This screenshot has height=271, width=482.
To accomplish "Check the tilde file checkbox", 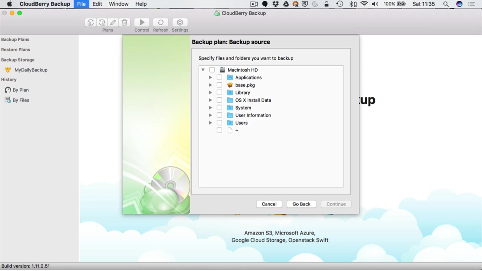I will pyautogui.click(x=220, y=130).
